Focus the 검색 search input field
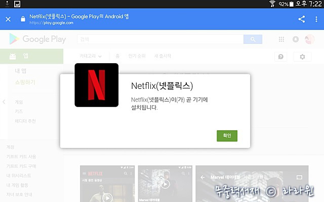 (x=160, y=39)
